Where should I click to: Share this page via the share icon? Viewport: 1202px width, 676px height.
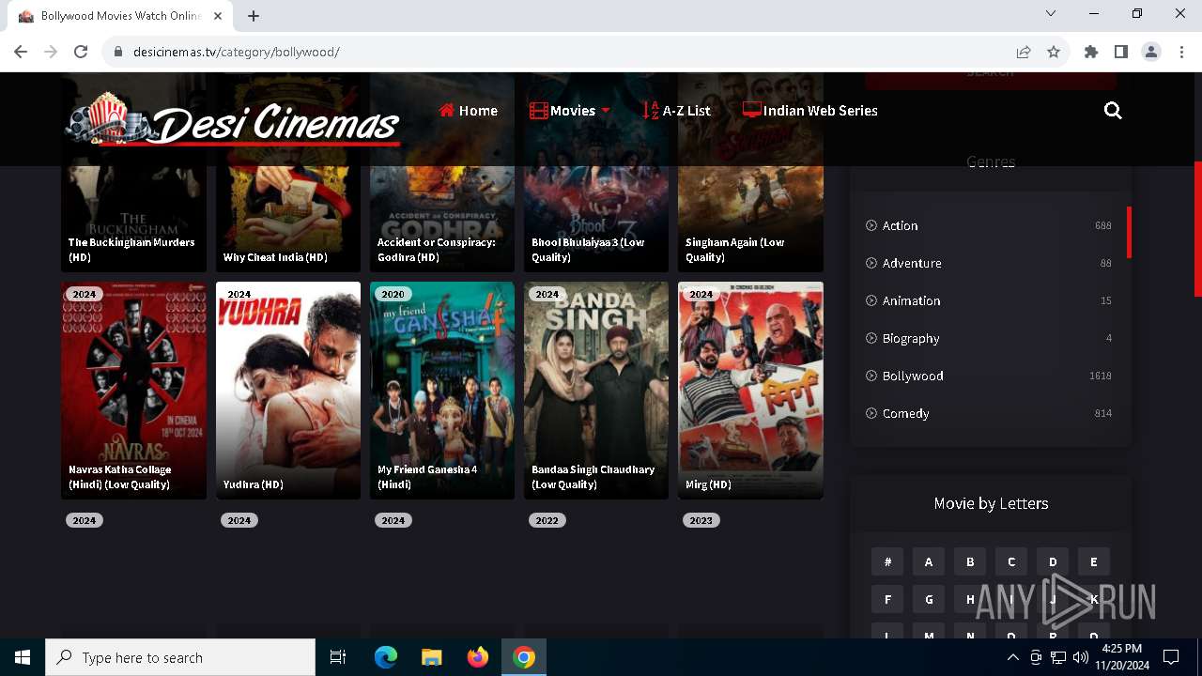tap(1024, 52)
